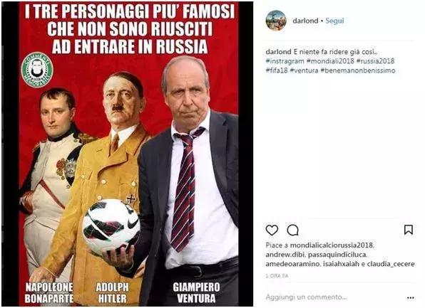
Task: Open comments via speech bubble icon
Action: 293,230
